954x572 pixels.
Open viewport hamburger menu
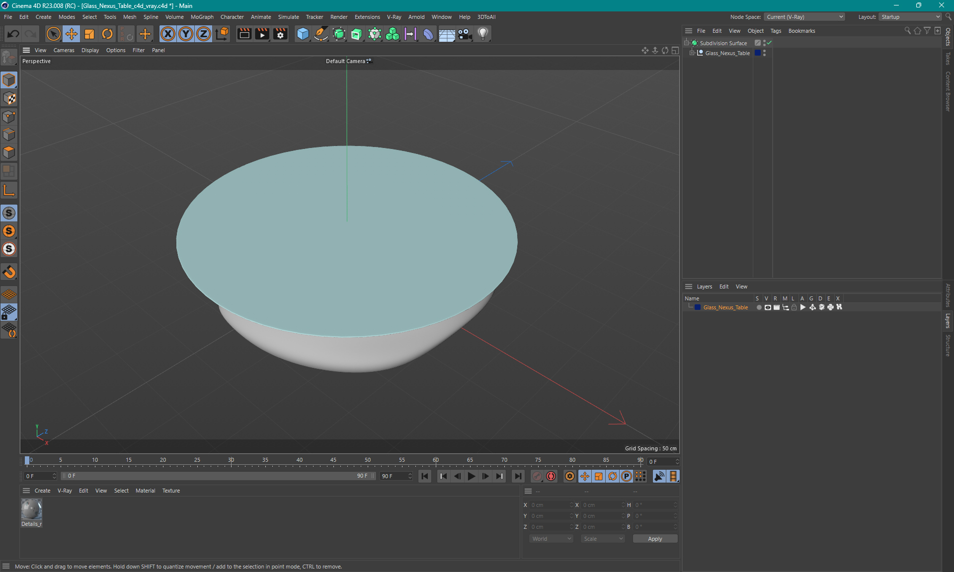[26, 50]
